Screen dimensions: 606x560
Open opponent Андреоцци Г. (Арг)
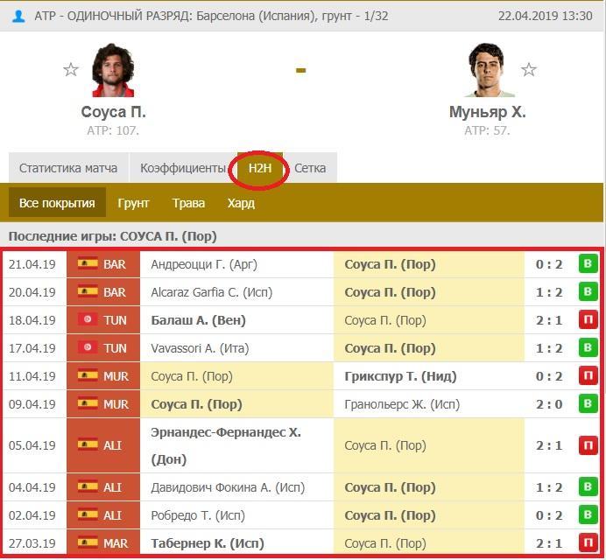pyautogui.click(x=204, y=264)
